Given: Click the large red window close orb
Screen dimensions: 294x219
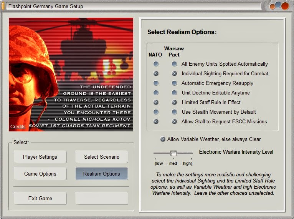Looking at the screenshot, I should coord(285,6).
